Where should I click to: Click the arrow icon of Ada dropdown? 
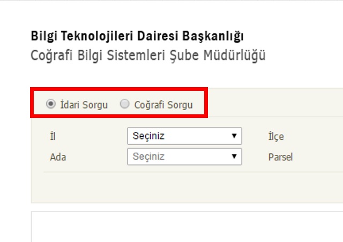click(234, 157)
